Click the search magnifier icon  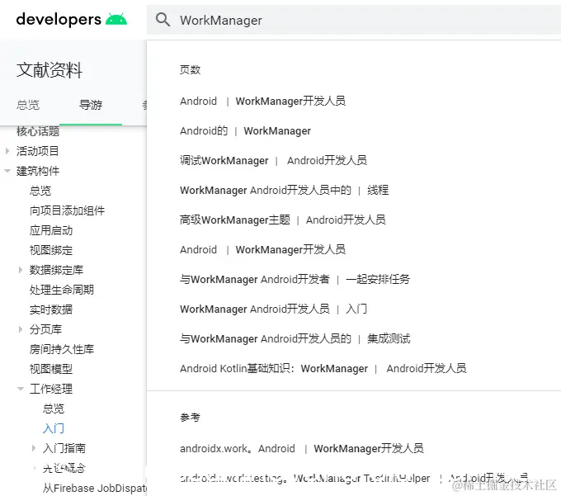pos(163,20)
